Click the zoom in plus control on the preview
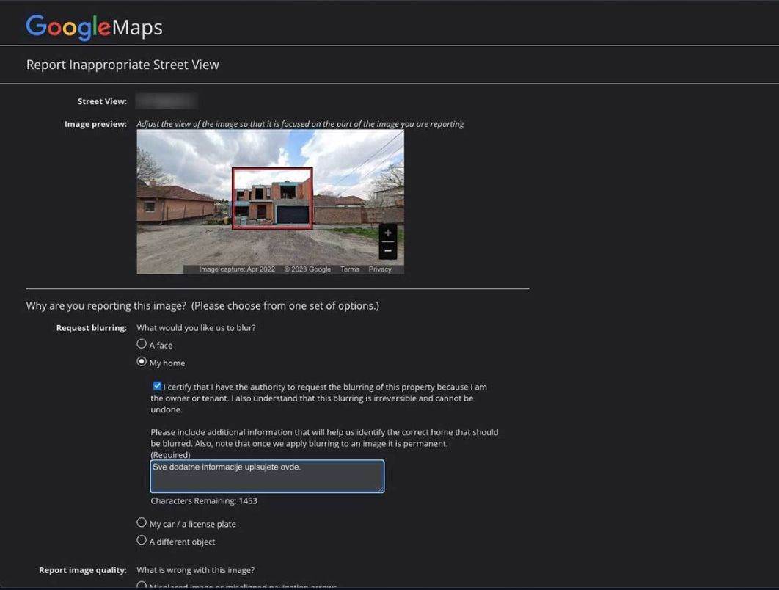 tap(387, 233)
